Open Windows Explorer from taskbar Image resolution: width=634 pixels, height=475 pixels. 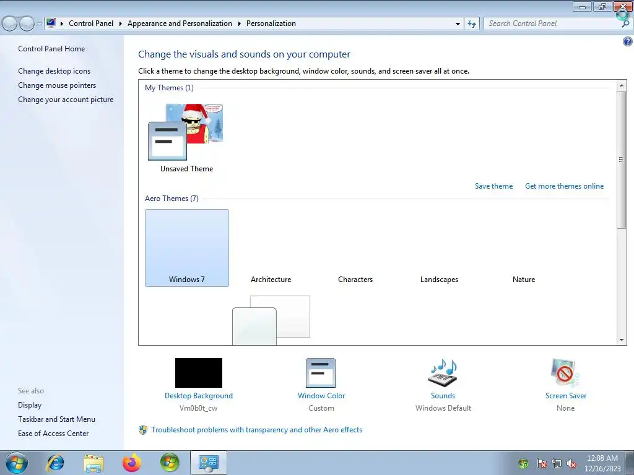93,463
